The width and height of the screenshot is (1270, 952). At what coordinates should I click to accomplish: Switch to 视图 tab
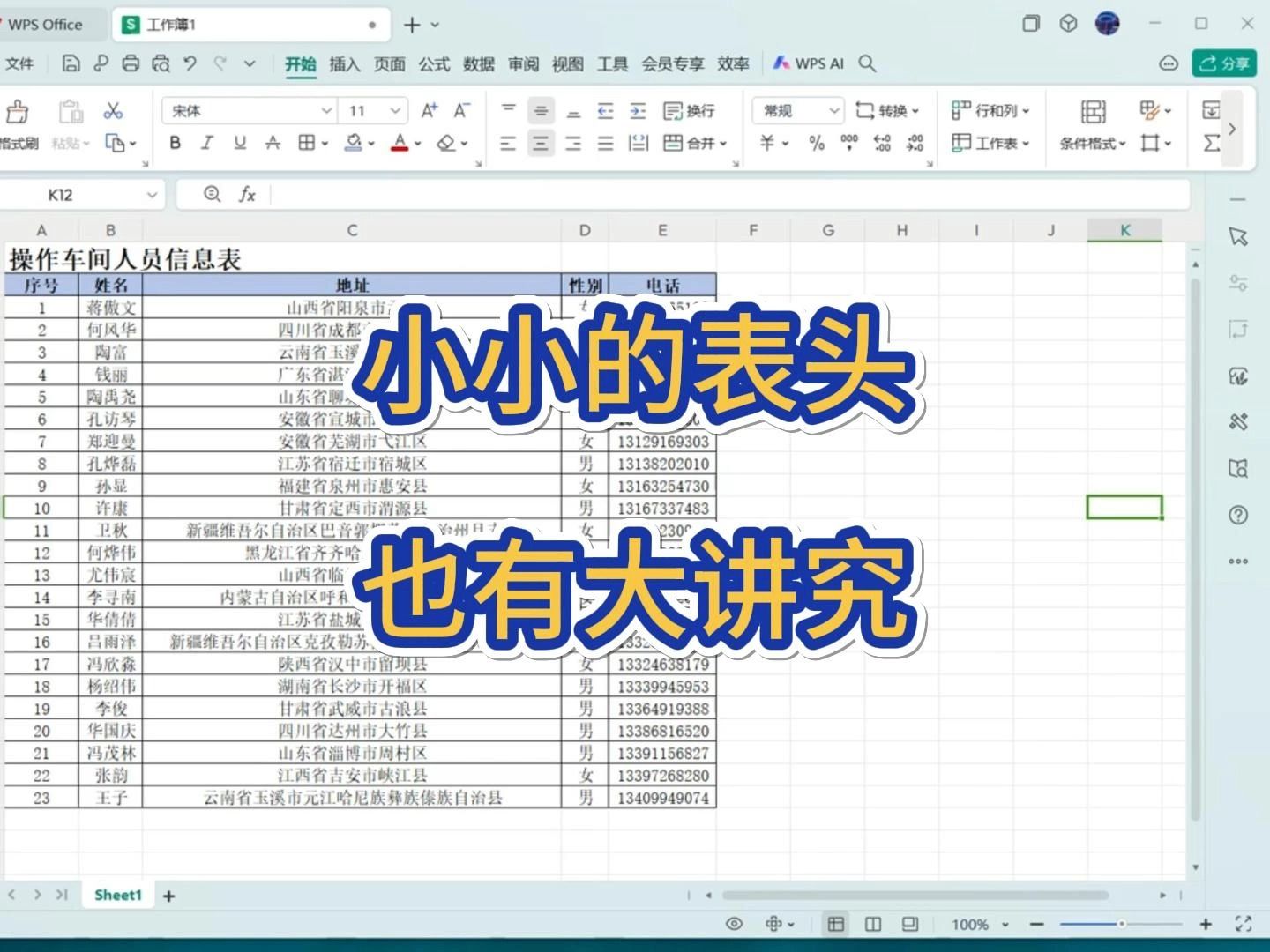pyautogui.click(x=568, y=63)
